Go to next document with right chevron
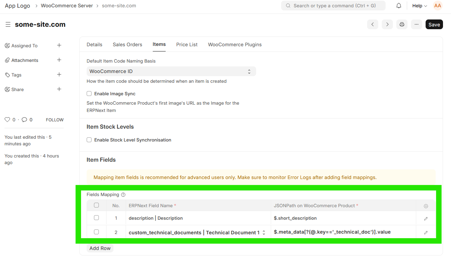Screen dimensions: 451x259 click(x=387, y=24)
